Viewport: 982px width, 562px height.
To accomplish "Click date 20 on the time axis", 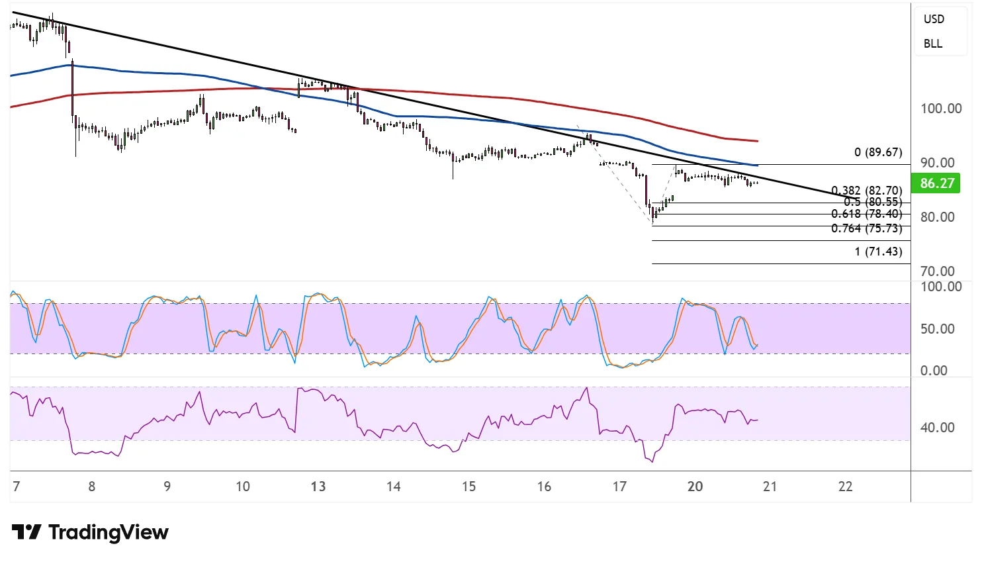I will pyautogui.click(x=695, y=487).
